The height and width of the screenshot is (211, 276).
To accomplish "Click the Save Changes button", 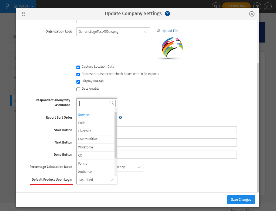I will coord(241,200).
